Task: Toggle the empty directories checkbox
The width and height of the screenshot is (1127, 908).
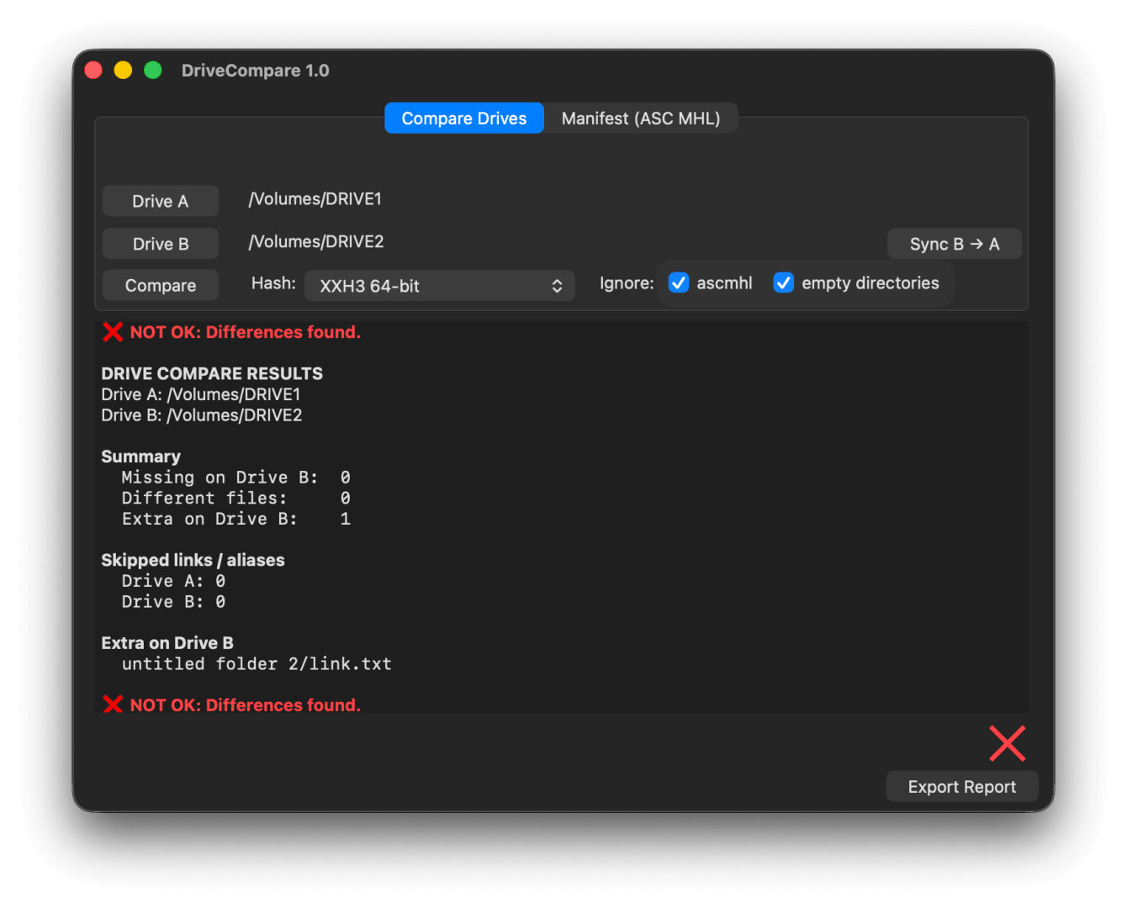Action: (783, 282)
